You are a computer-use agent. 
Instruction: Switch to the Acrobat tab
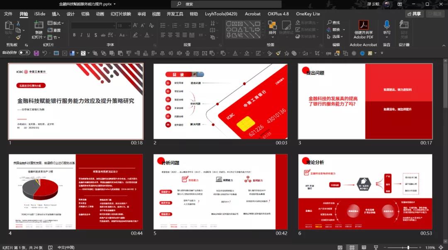tap(253, 14)
